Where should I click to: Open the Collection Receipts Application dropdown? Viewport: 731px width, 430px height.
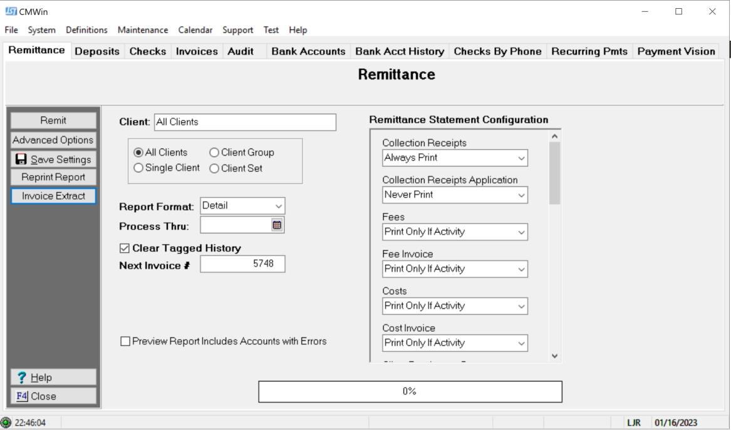(521, 195)
